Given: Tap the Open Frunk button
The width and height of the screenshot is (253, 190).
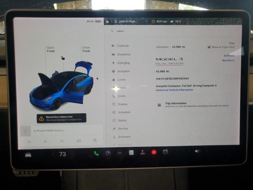Looking at the screenshot, I should [51, 49].
